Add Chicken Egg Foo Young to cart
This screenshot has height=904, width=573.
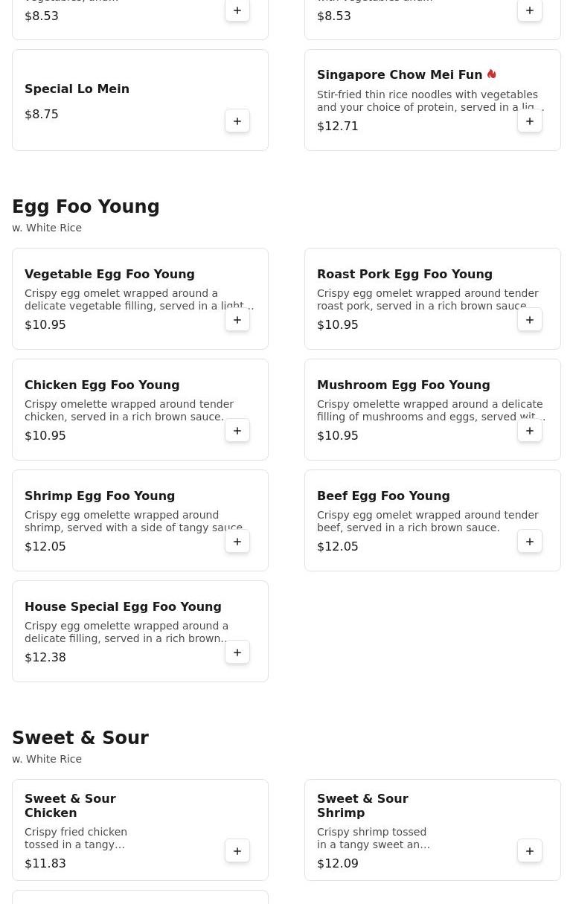tap(237, 431)
